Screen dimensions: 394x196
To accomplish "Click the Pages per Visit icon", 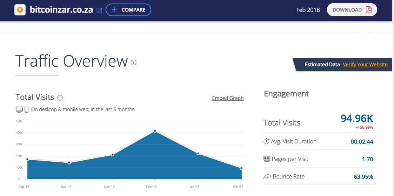I will [267, 158].
